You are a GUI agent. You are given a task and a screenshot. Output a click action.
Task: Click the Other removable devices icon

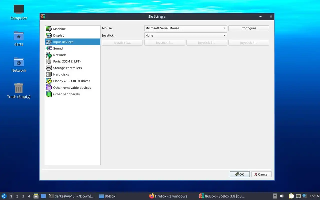49,87
